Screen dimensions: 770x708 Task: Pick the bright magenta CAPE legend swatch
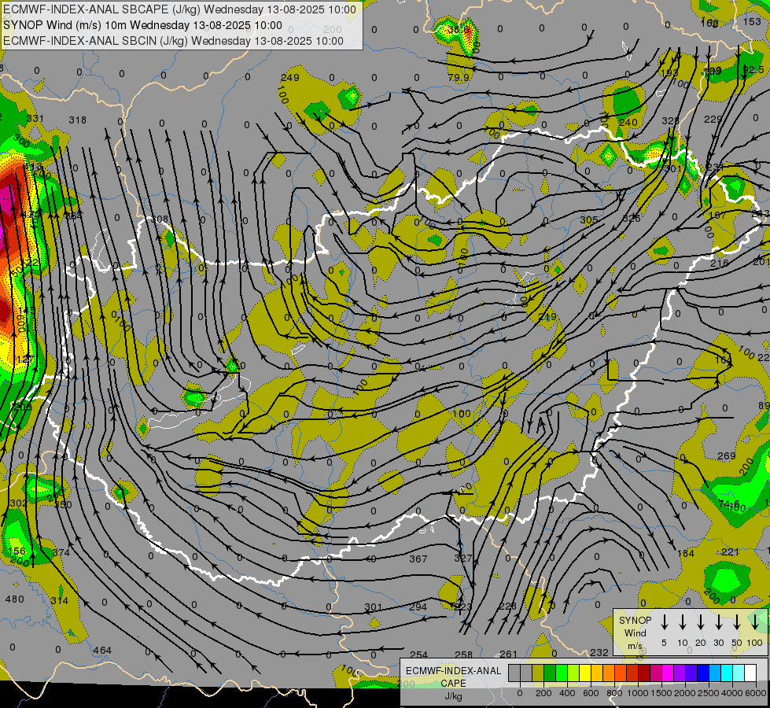pyautogui.click(x=668, y=673)
